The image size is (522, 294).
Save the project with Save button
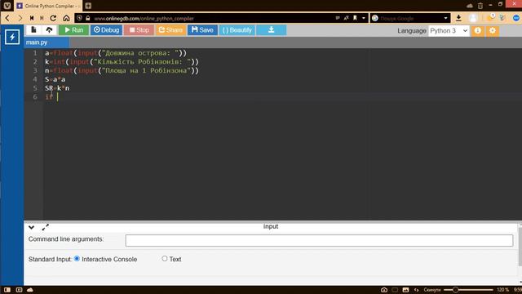[202, 30]
